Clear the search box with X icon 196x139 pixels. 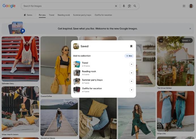click(x=116, y=6)
